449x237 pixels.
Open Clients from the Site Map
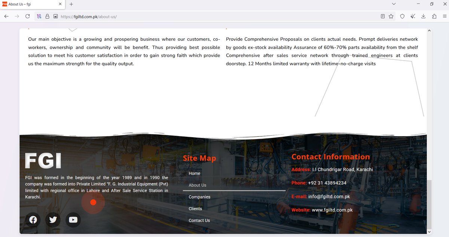click(x=195, y=209)
